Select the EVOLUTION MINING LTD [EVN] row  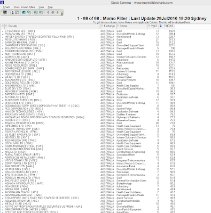88,51
